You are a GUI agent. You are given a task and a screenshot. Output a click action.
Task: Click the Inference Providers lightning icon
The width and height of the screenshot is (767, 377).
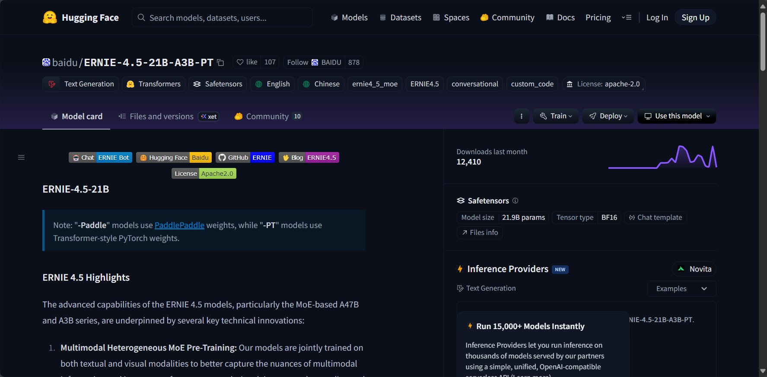460,269
